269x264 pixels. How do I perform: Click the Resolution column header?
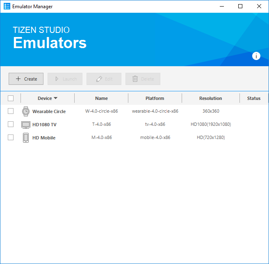point(210,98)
